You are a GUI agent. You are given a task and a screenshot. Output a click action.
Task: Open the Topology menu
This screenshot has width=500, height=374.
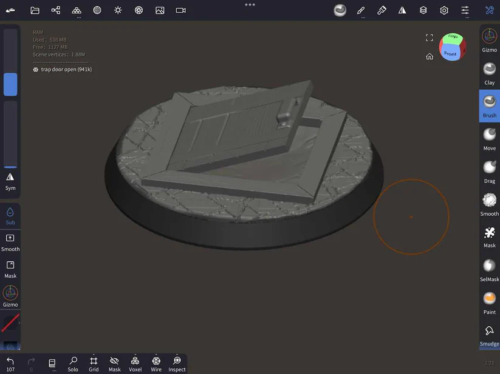click(77, 10)
